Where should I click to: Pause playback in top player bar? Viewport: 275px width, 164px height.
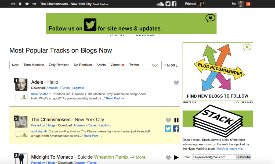click(20, 4)
